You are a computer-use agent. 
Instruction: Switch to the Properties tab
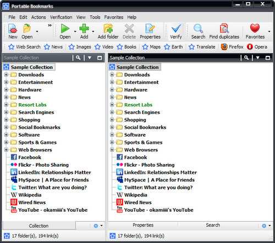point(143,225)
